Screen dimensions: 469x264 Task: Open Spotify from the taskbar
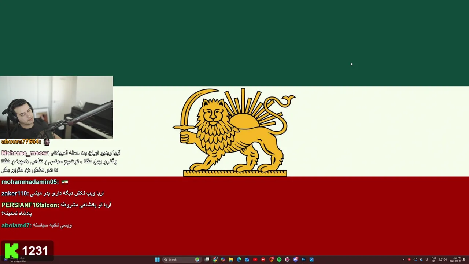279,260
